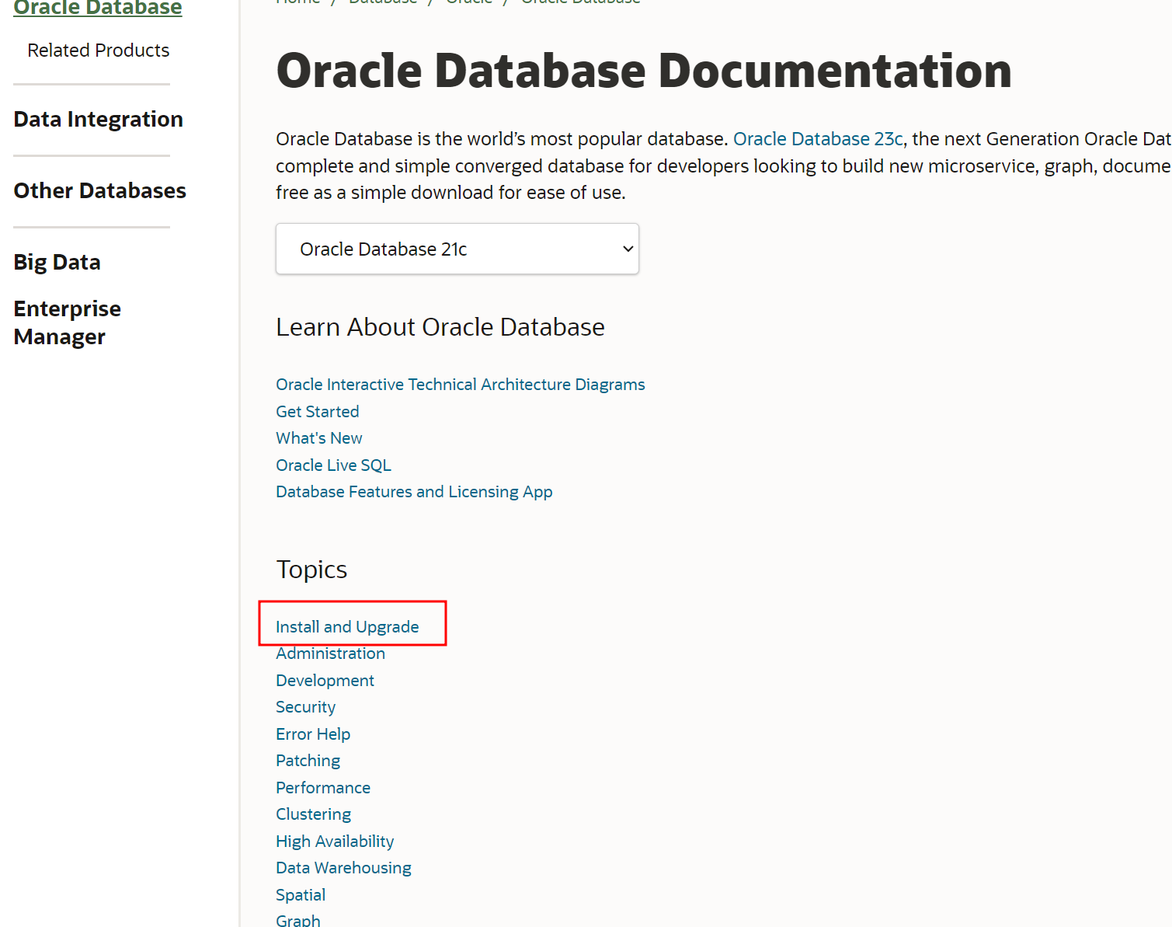This screenshot has width=1172, height=927.
Task: Click the Administration topic link
Action: pyautogui.click(x=330, y=653)
